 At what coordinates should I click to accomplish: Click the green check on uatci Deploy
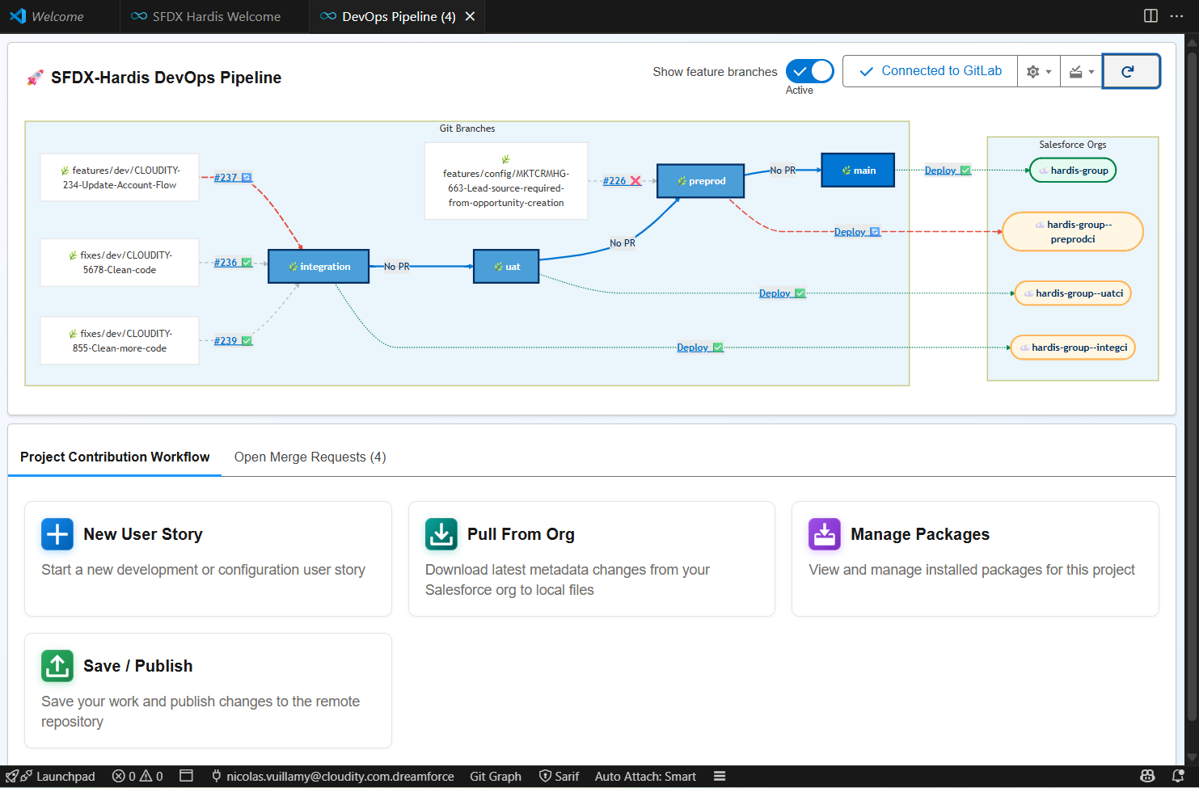(x=800, y=293)
